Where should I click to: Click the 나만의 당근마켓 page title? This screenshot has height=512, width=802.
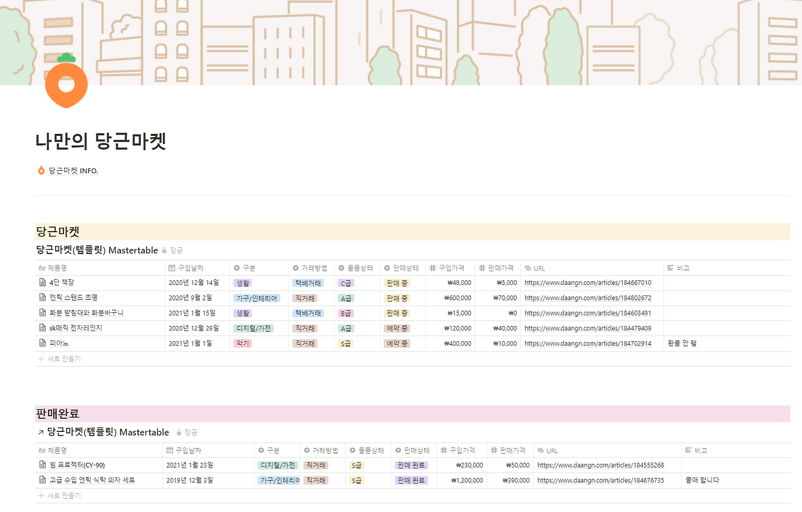coord(101,141)
